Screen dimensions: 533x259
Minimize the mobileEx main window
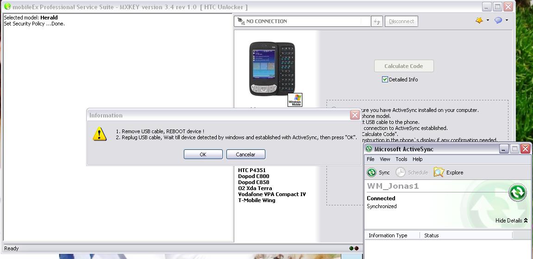tap(487, 6)
